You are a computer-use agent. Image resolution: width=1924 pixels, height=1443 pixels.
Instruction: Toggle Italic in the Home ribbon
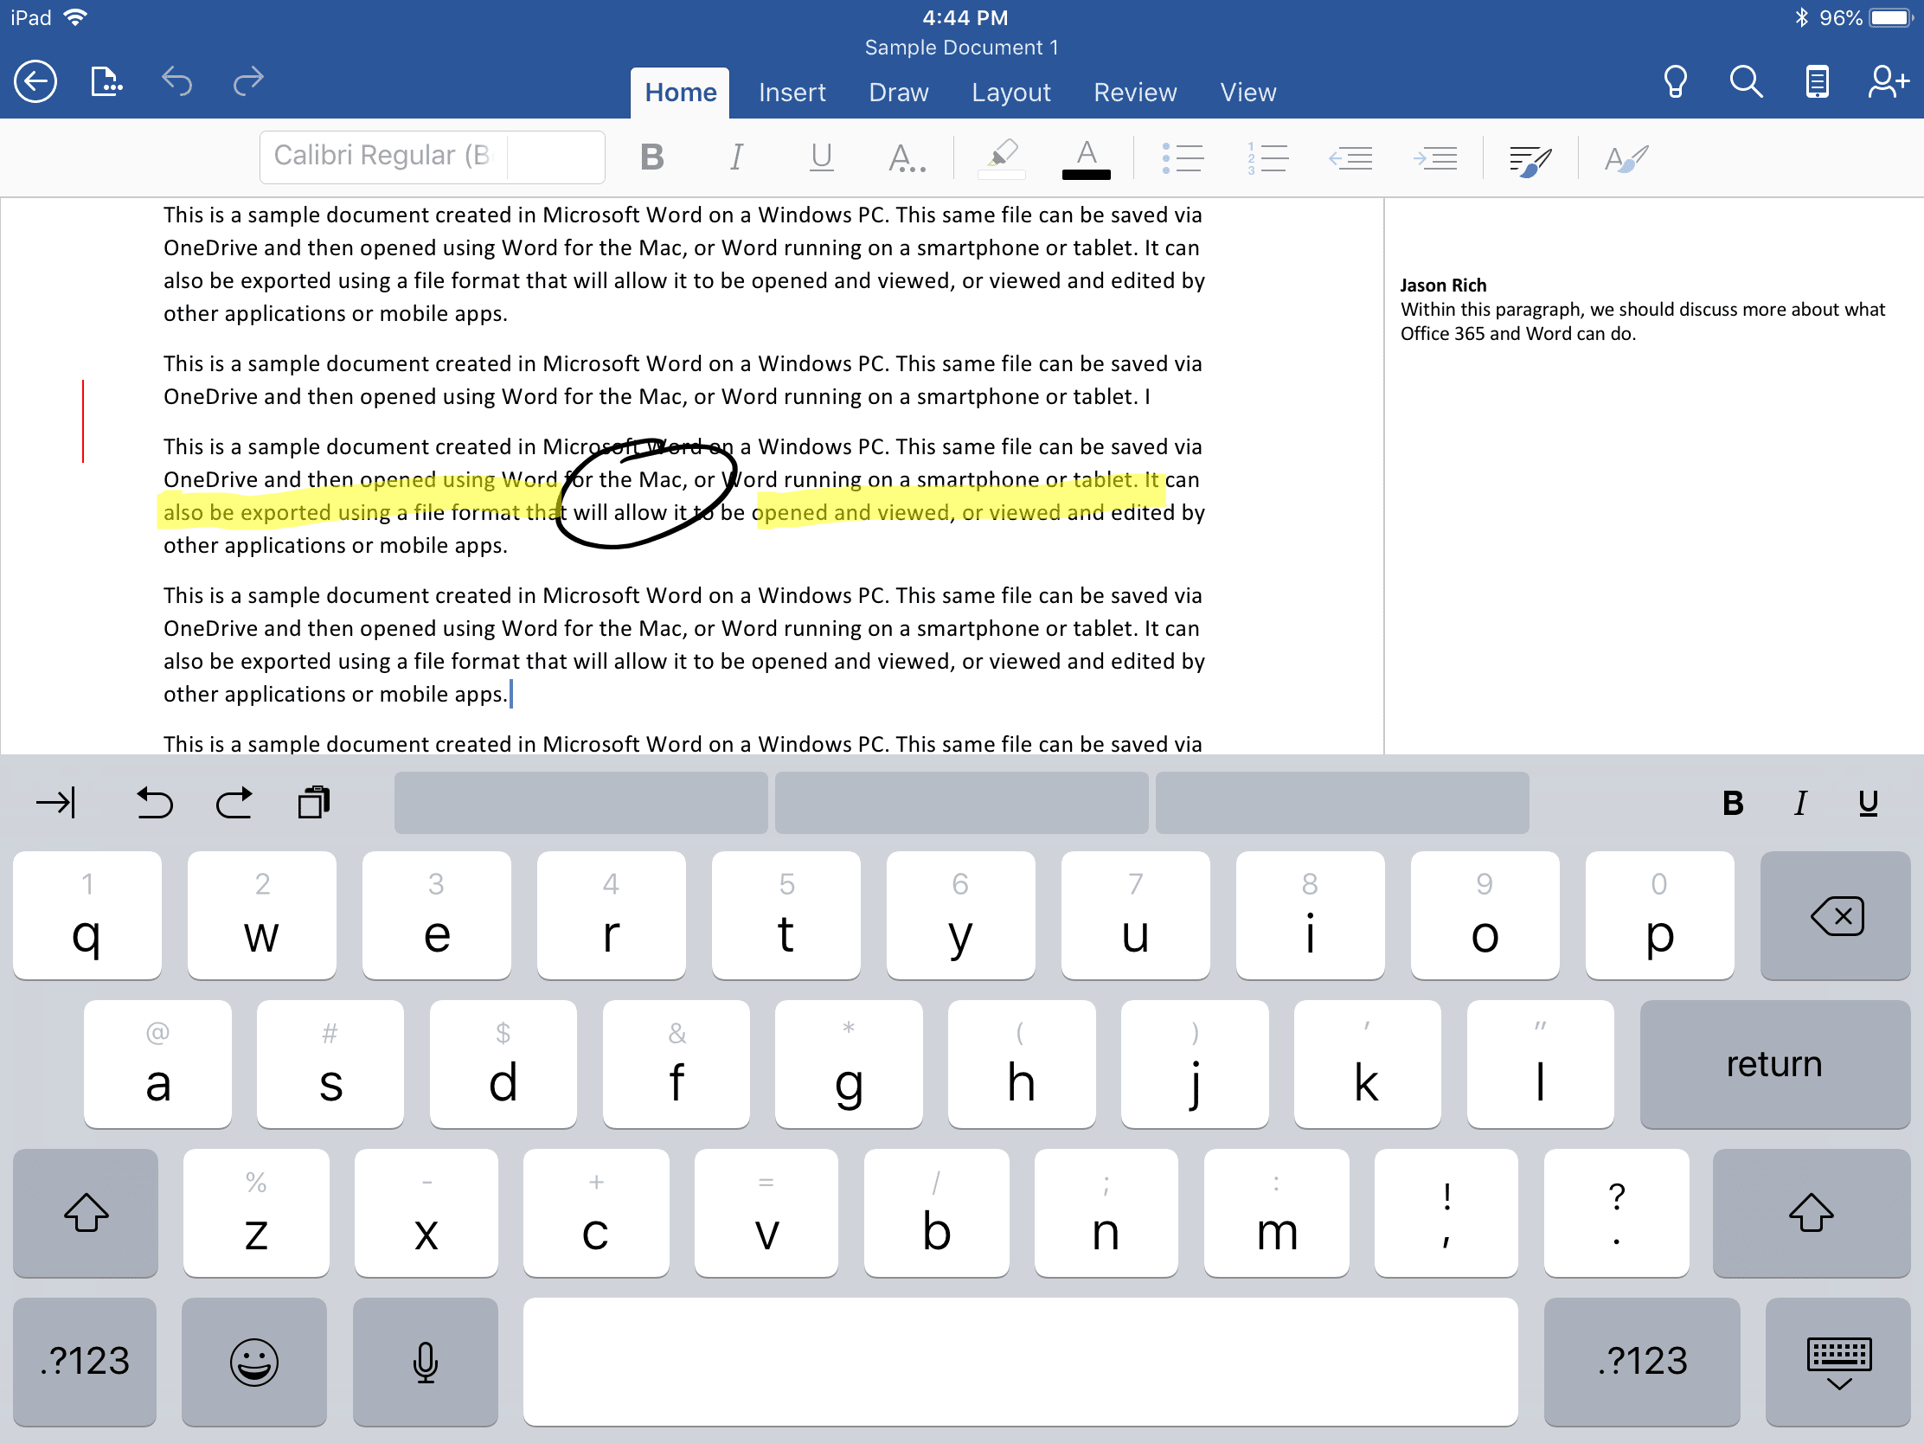[x=736, y=157]
